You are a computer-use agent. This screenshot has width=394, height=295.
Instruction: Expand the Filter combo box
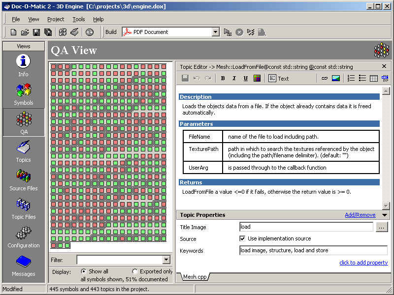(166, 260)
